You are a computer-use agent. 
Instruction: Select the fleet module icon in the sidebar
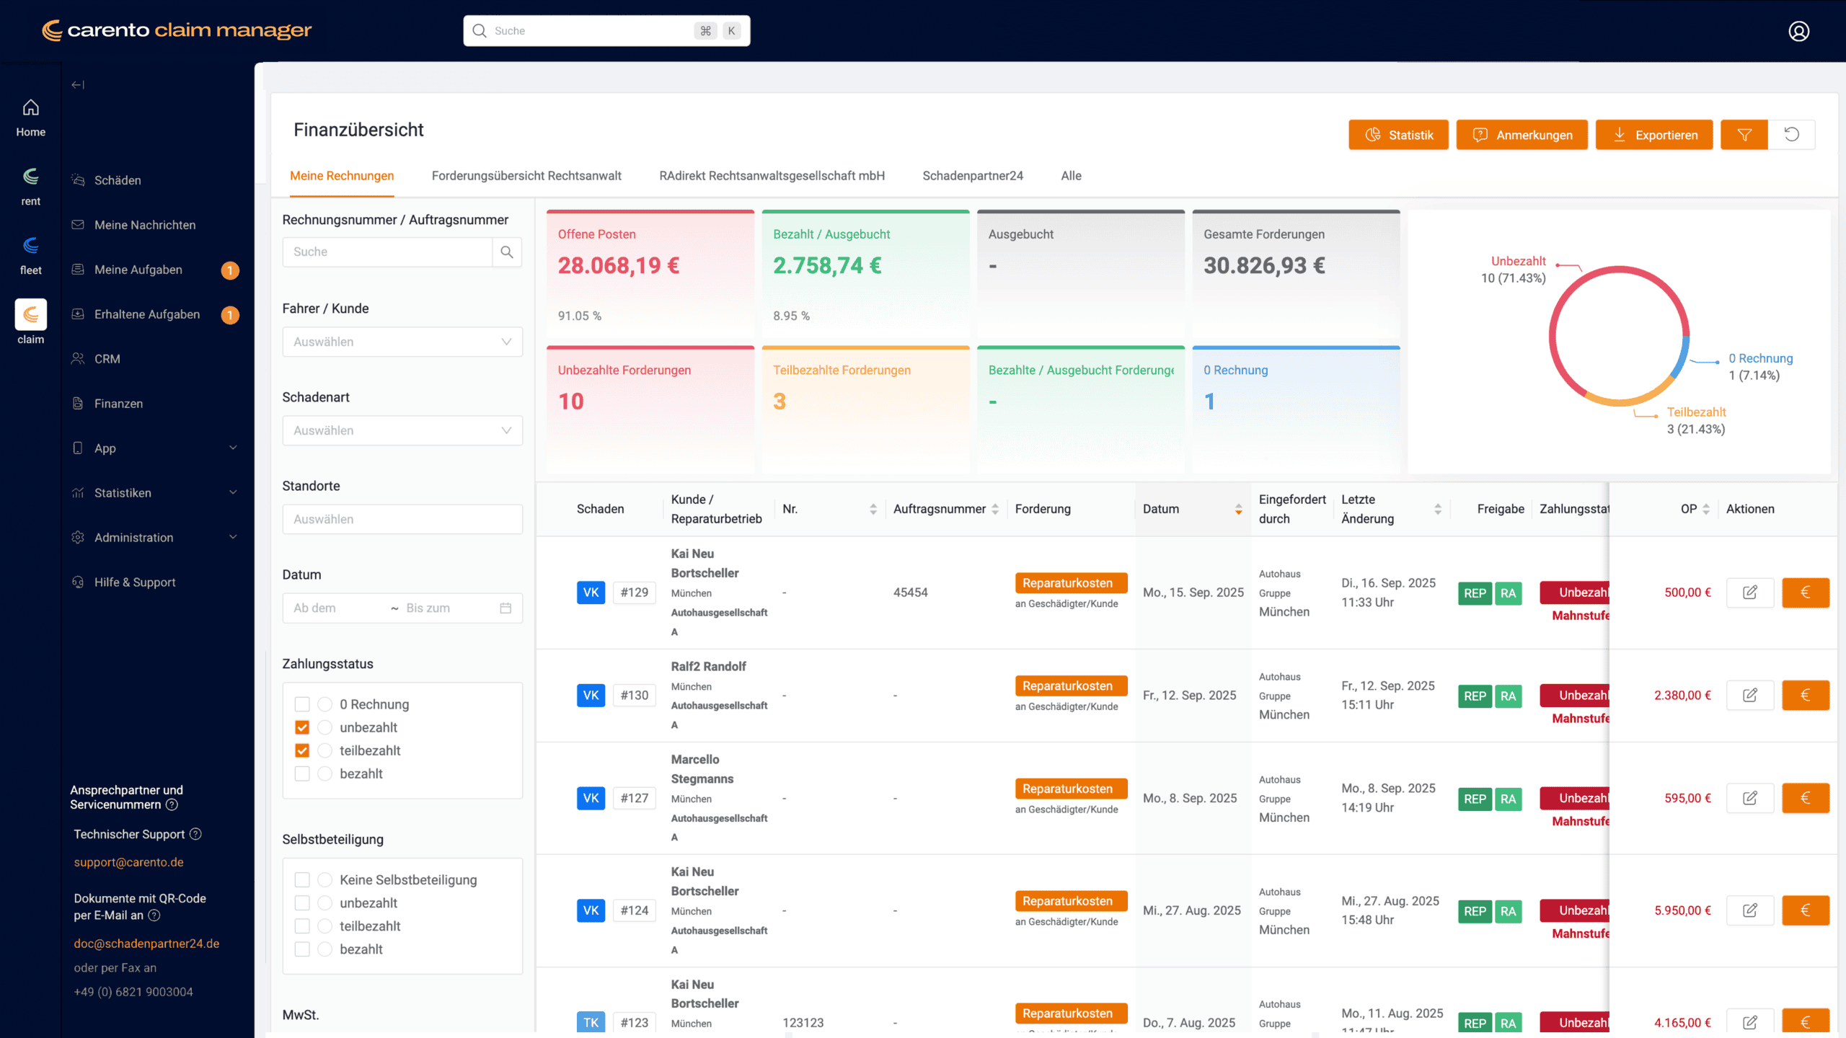30,245
